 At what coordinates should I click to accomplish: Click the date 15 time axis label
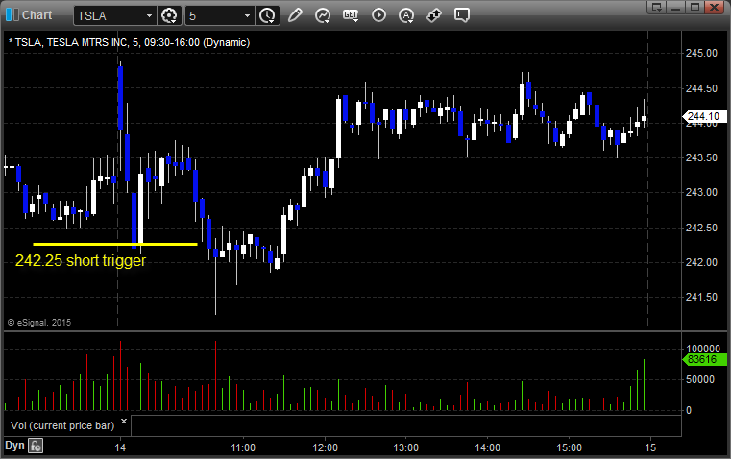[x=650, y=447]
